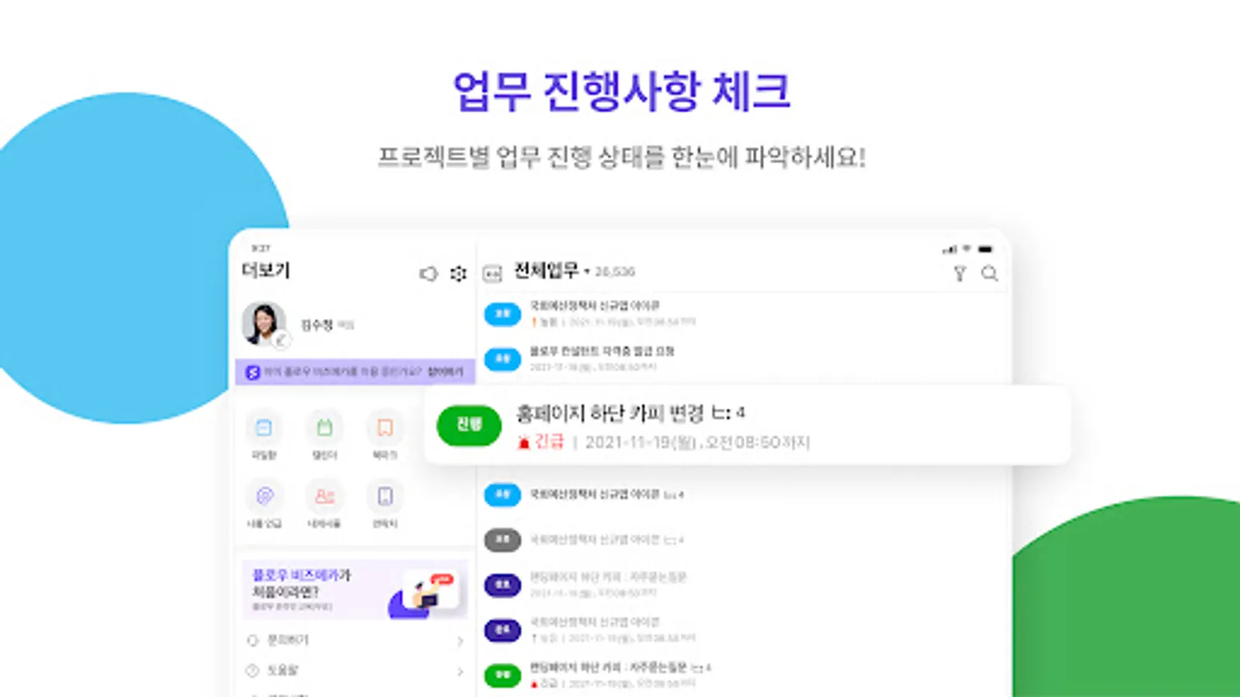Open the settings gear icon beside 더보기
Viewport: 1240px width, 697px height.
(458, 274)
